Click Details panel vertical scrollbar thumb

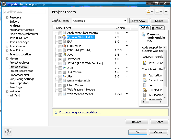coord(165,68)
